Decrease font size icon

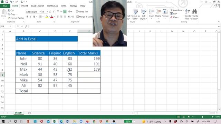point(53,12)
